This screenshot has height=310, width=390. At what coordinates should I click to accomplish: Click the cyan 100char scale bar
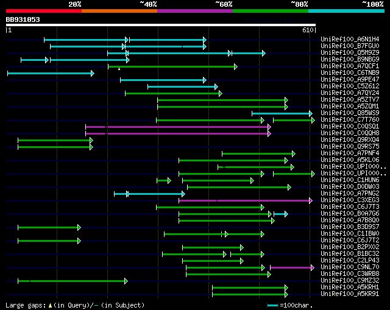tap(272, 305)
